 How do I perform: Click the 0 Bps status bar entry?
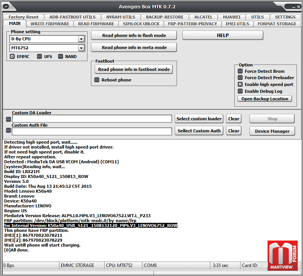pos(31,265)
